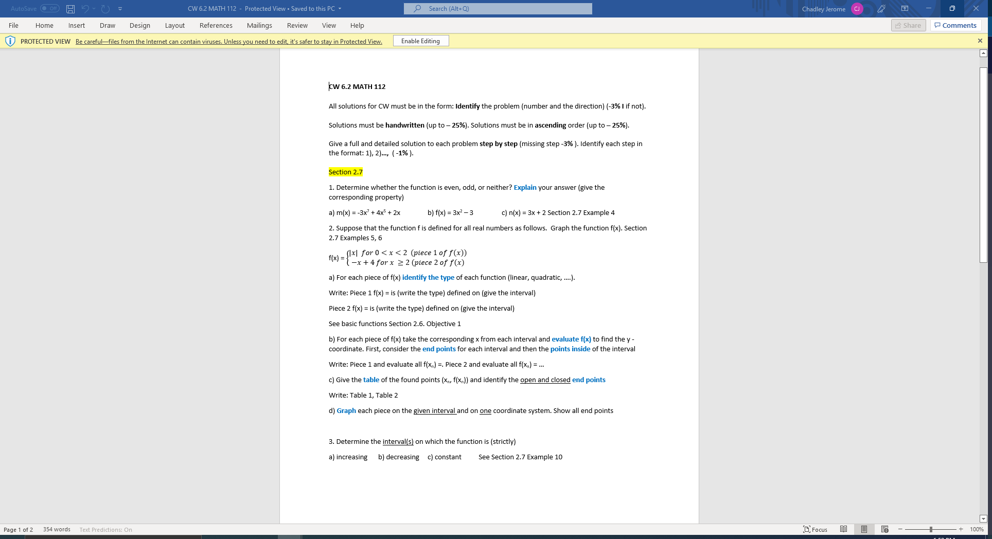Open Read Mode from the status bar
Image resolution: width=992 pixels, height=539 pixels.
[x=843, y=529]
